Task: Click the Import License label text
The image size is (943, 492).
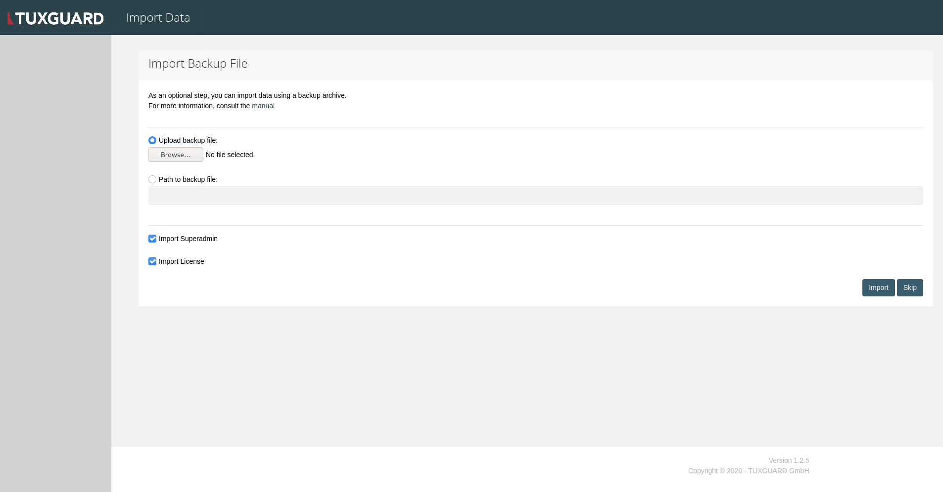Action: 182,261
